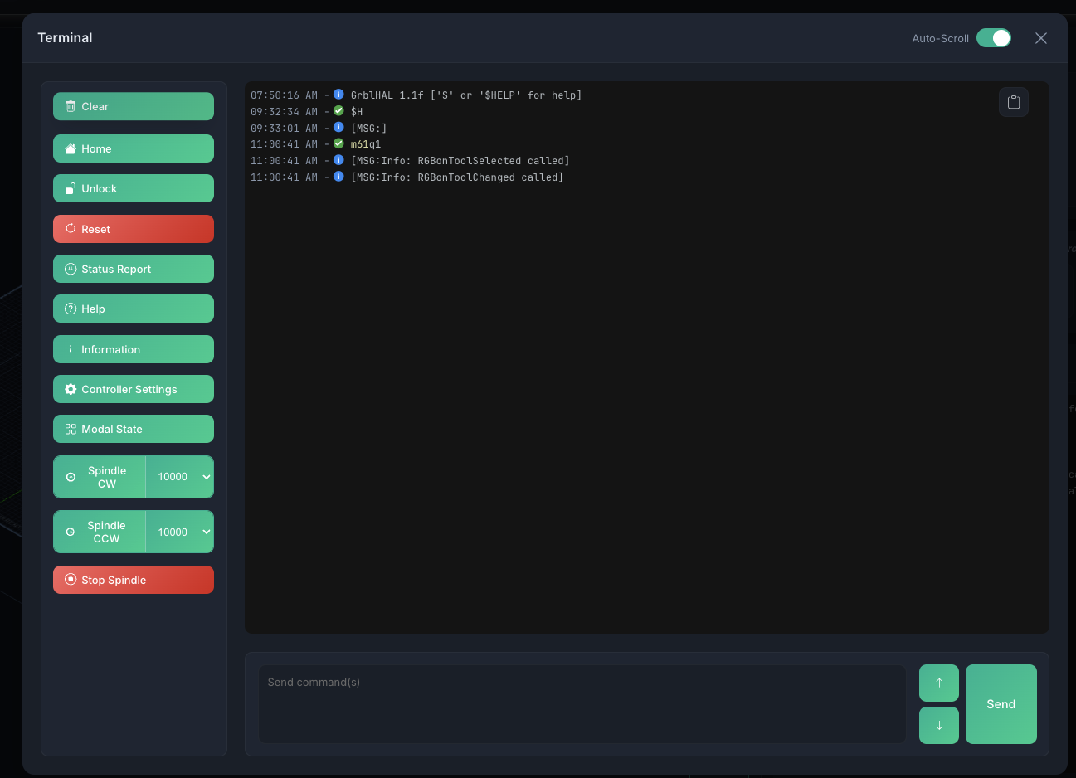Copy terminal output with clipboard icon
The width and height of the screenshot is (1076, 778).
point(1014,102)
